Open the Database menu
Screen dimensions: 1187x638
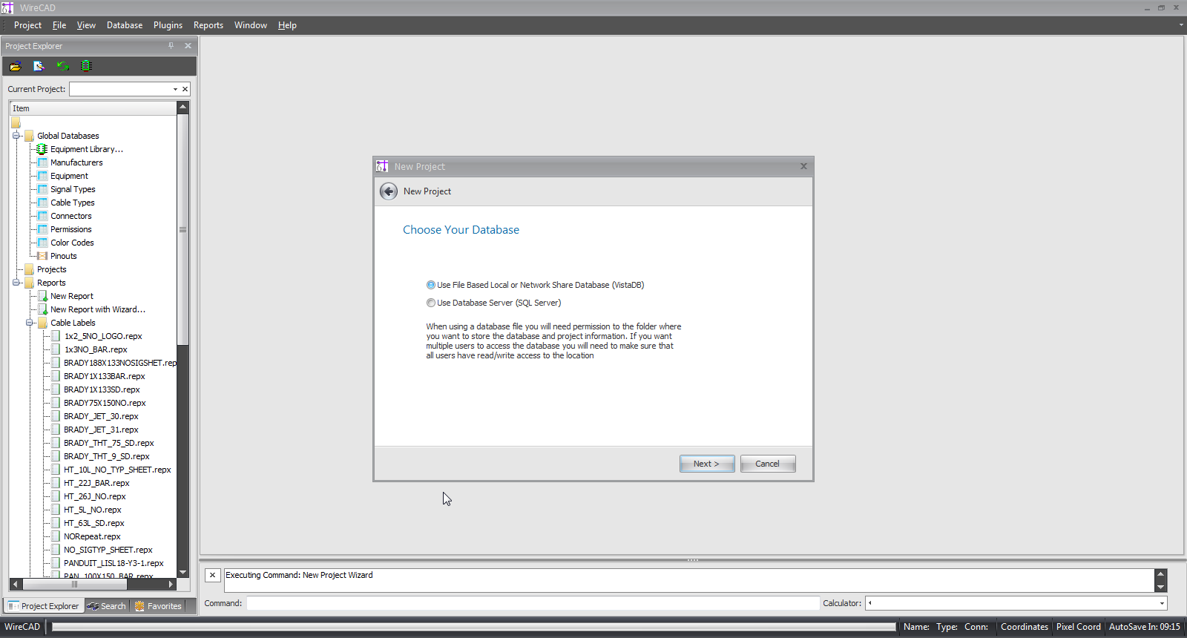(125, 25)
